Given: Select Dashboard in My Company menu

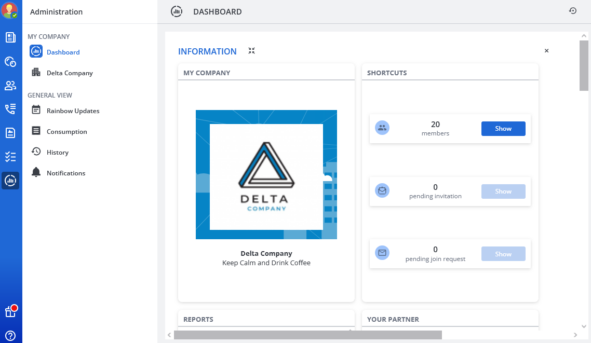Looking at the screenshot, I should [63, 52].
